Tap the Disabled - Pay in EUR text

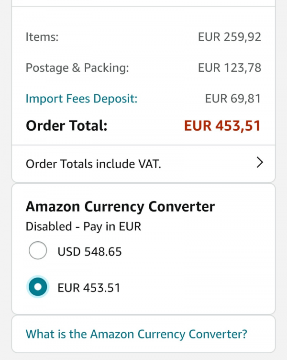click(83, 226)
